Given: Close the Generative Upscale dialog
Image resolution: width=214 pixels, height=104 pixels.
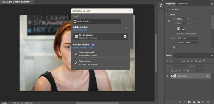Looking at the screenshot, I should tap(130, 11).
